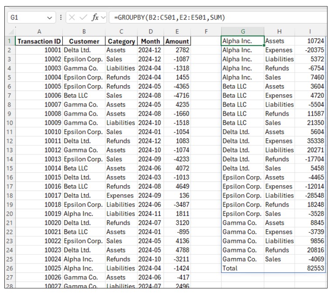The image size is (331, 298).
Task: Select transaction ID 10026 cell
Action: [39, 278]
